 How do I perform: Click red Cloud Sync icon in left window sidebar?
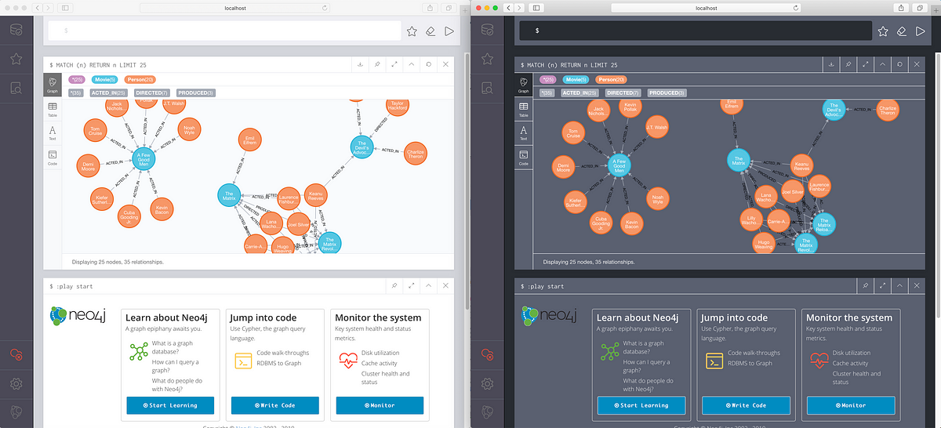point(16,355)
